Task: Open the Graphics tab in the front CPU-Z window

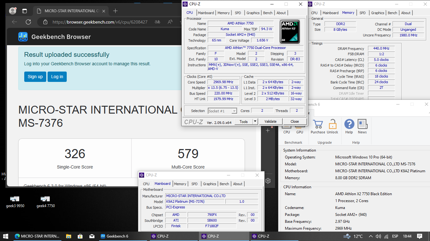Action: (253, 13)
